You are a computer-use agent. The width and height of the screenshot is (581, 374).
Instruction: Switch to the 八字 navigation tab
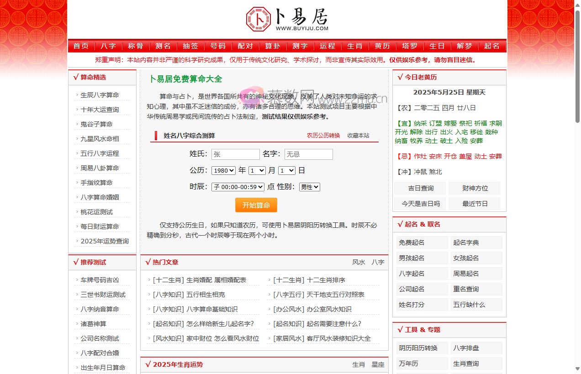[x=108, y=46]
